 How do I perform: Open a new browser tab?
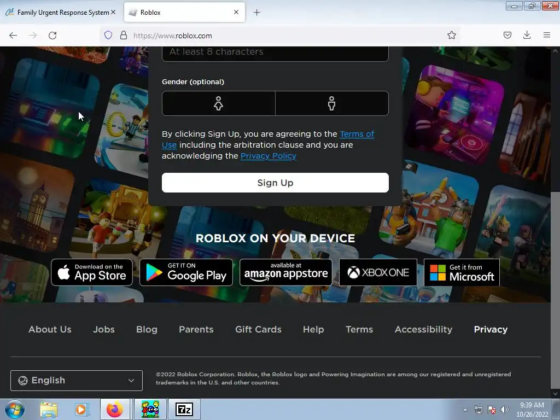pos(257,13)
